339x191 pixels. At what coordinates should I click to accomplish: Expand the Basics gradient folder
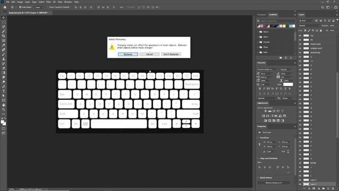pyautogui.click(x=258, y=32)
